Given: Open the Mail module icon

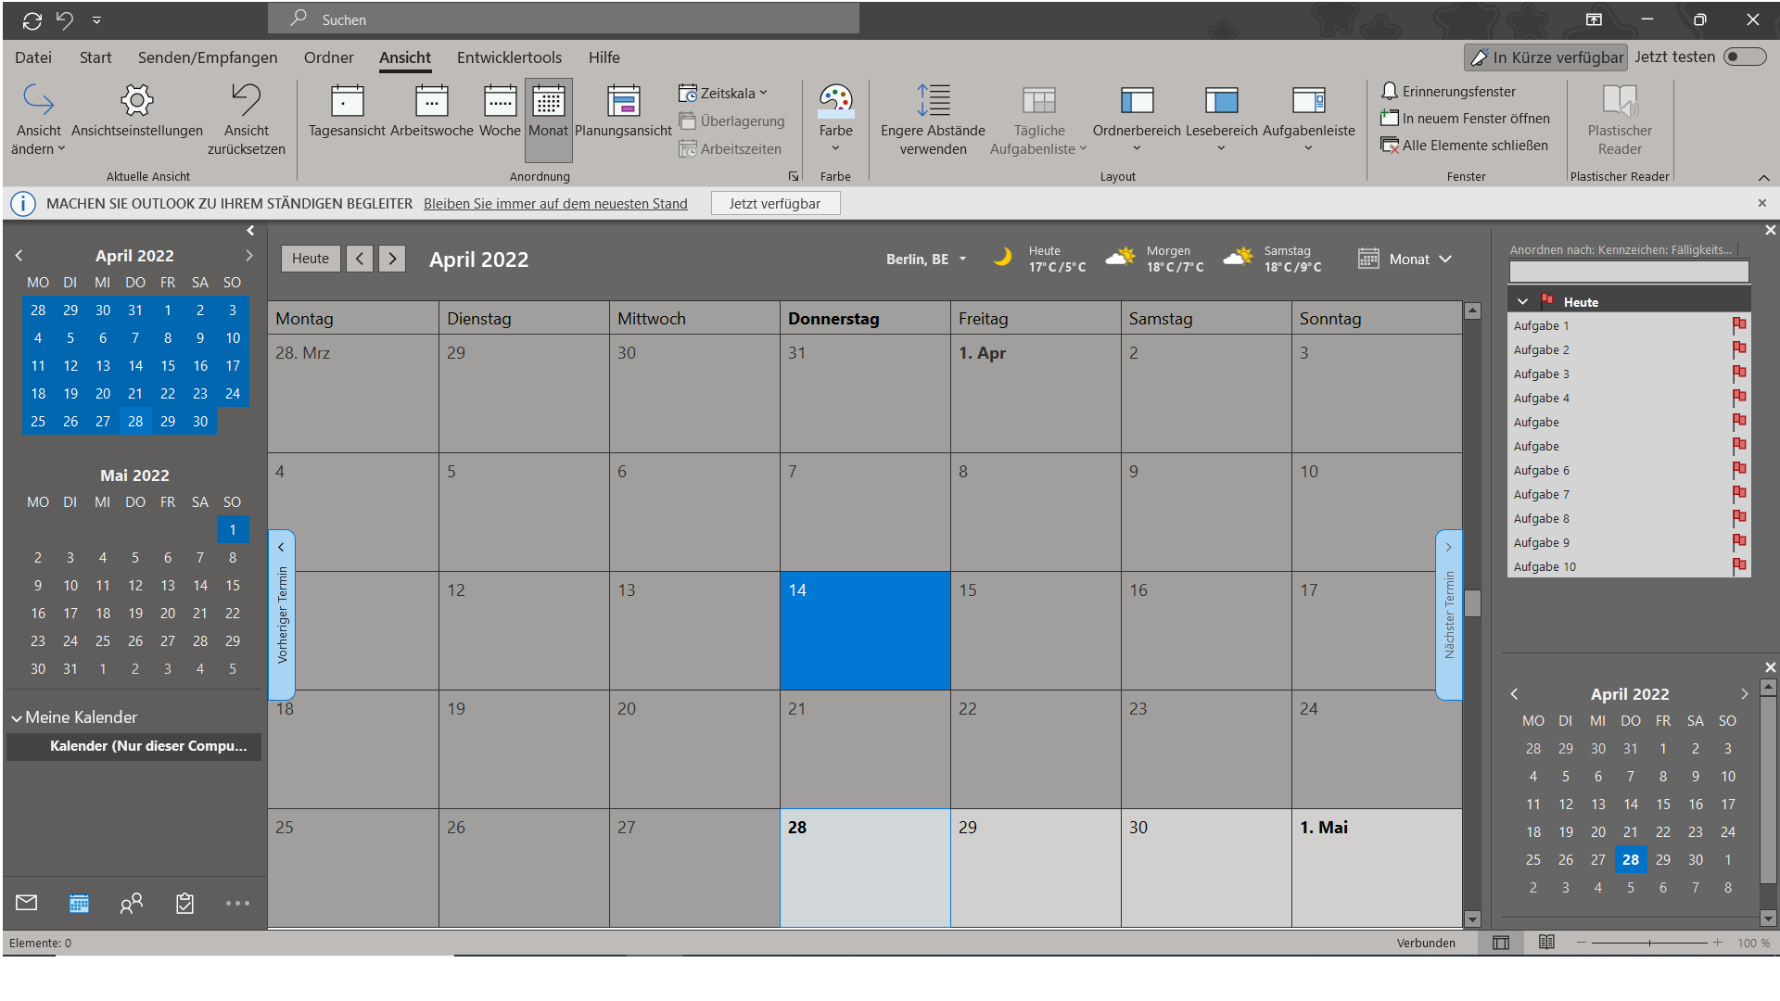Looking at the screenshot, I should (27, 903).
